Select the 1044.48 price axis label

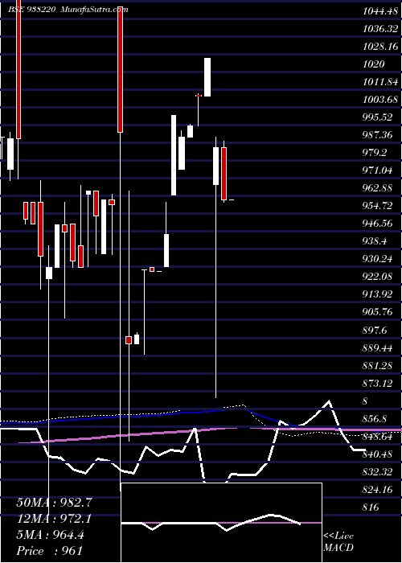[x=380, y=10]
